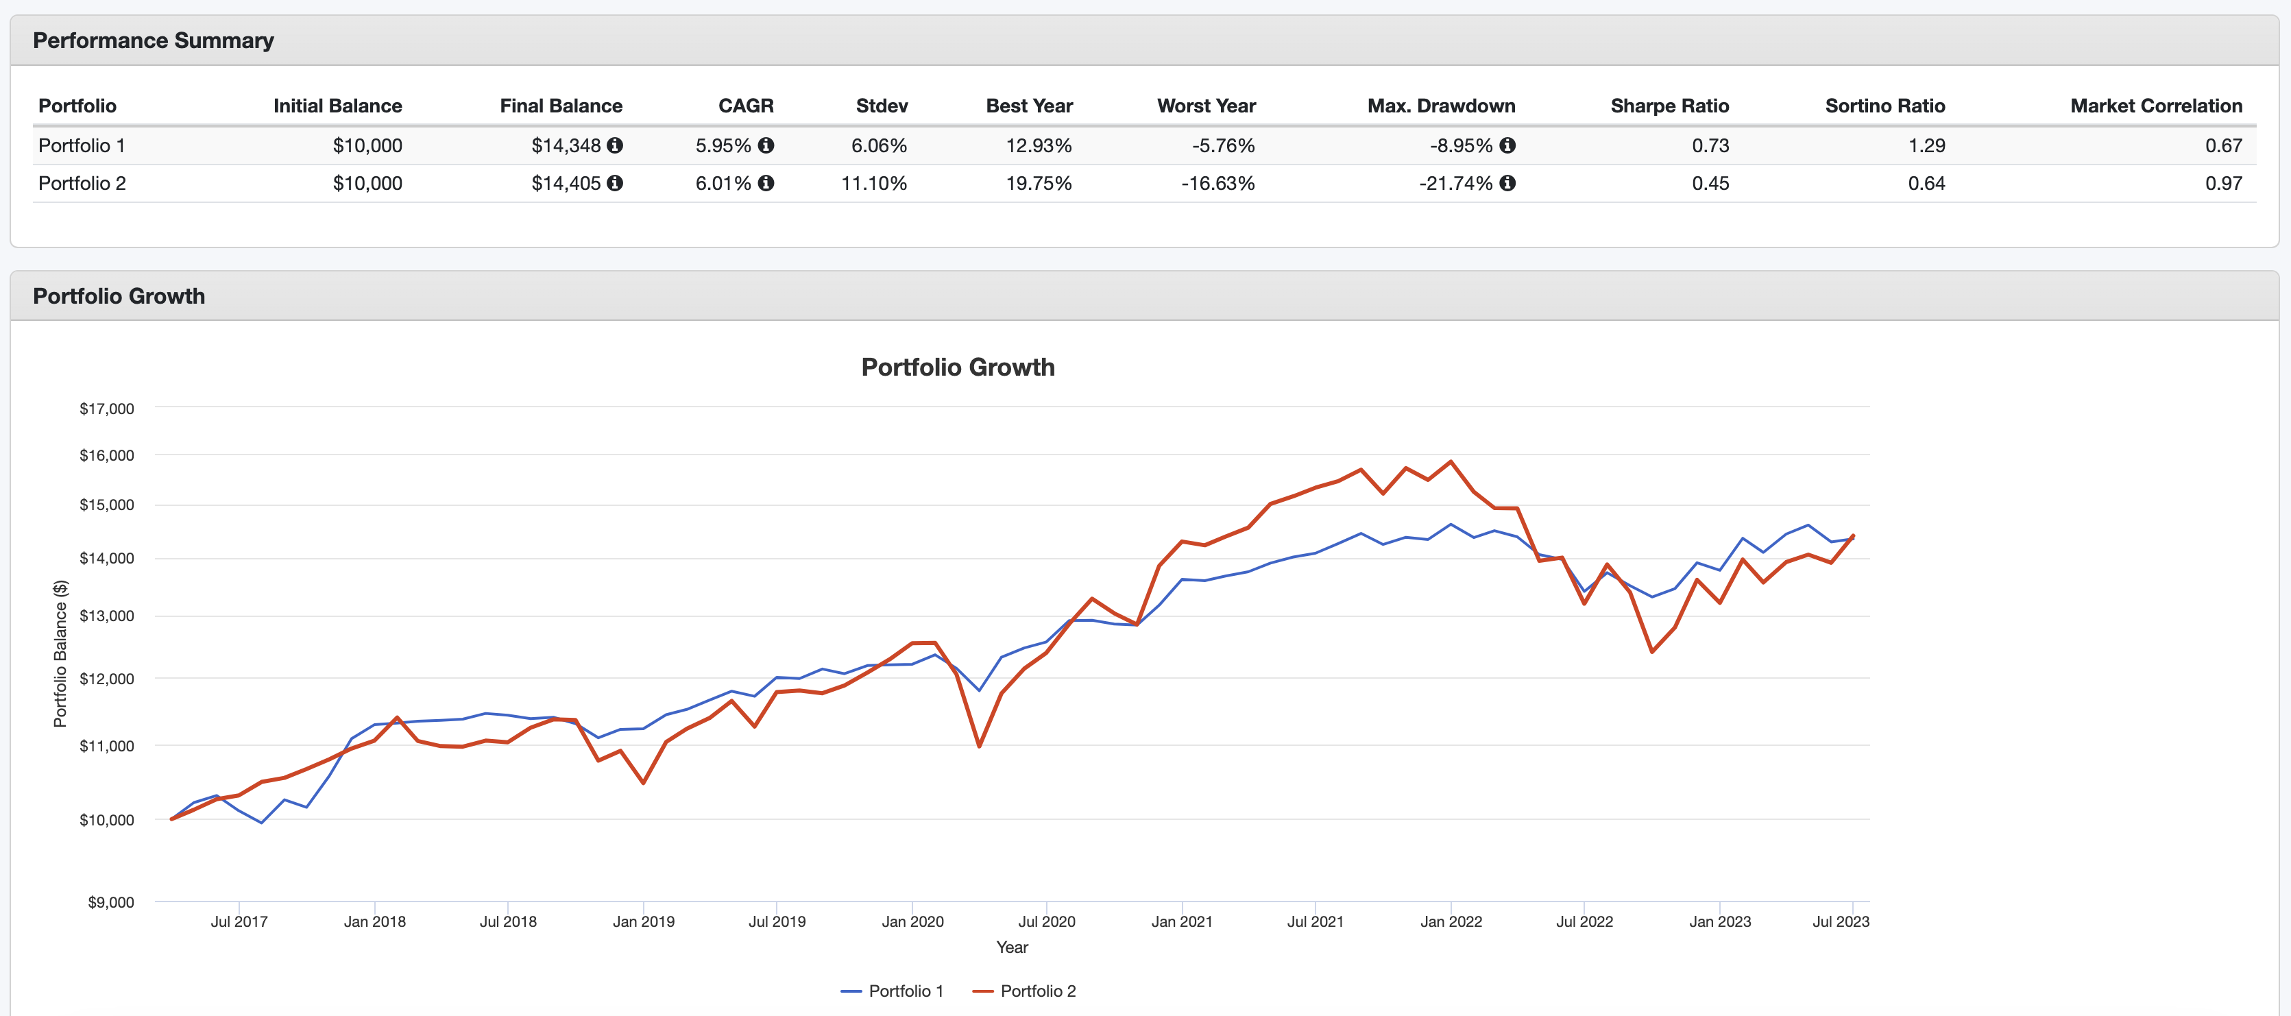Click info icon next to 6.01% CAGR
Image resolution: width=2291 pixels, height=1016 pixels.
[766, 183]
